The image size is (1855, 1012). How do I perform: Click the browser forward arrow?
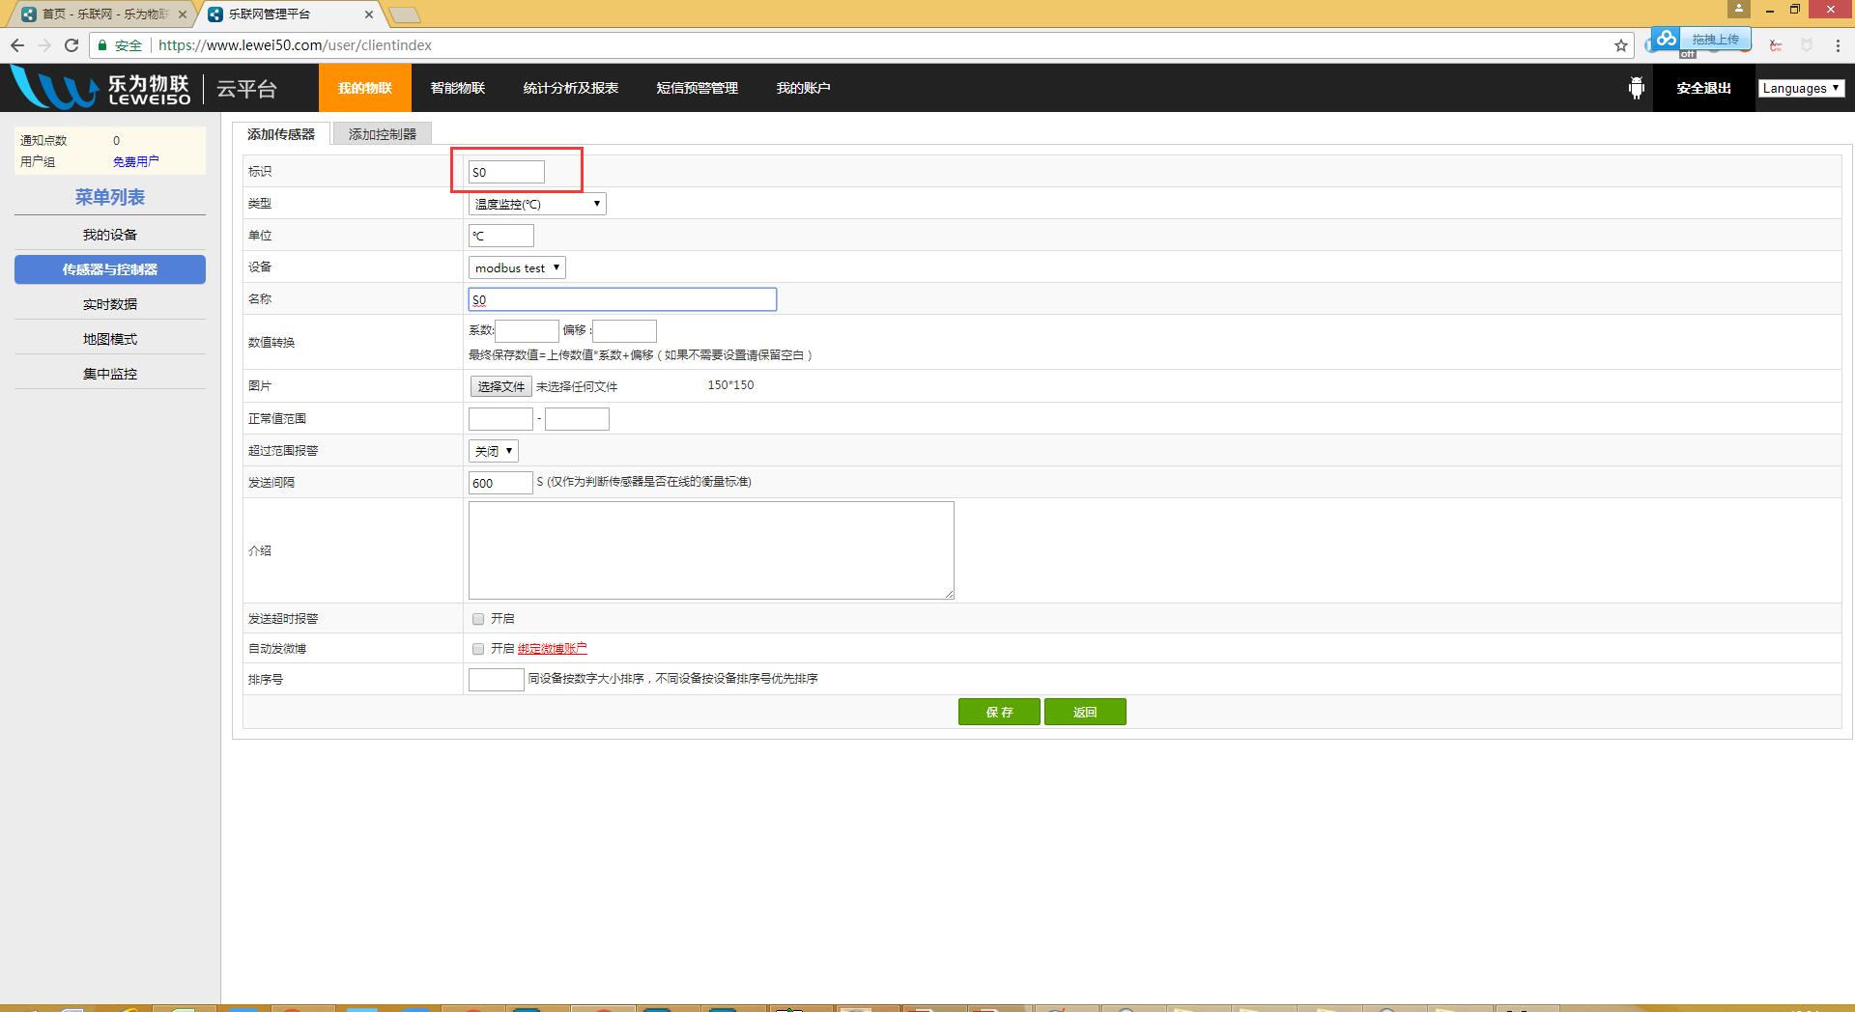tap(44, 45)
